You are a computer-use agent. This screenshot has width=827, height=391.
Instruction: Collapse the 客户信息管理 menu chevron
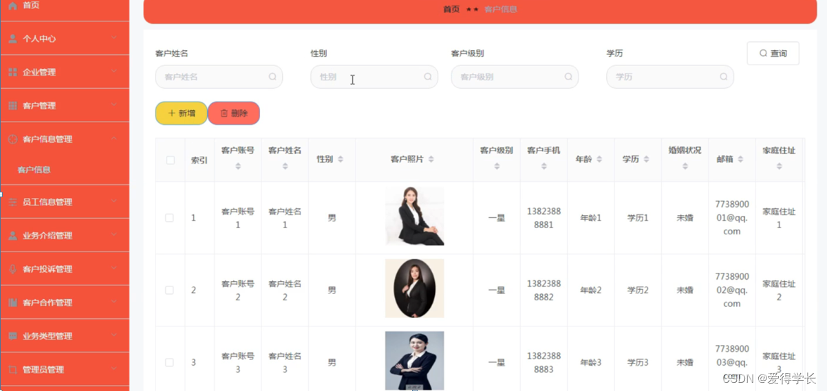tap(114, 138)
